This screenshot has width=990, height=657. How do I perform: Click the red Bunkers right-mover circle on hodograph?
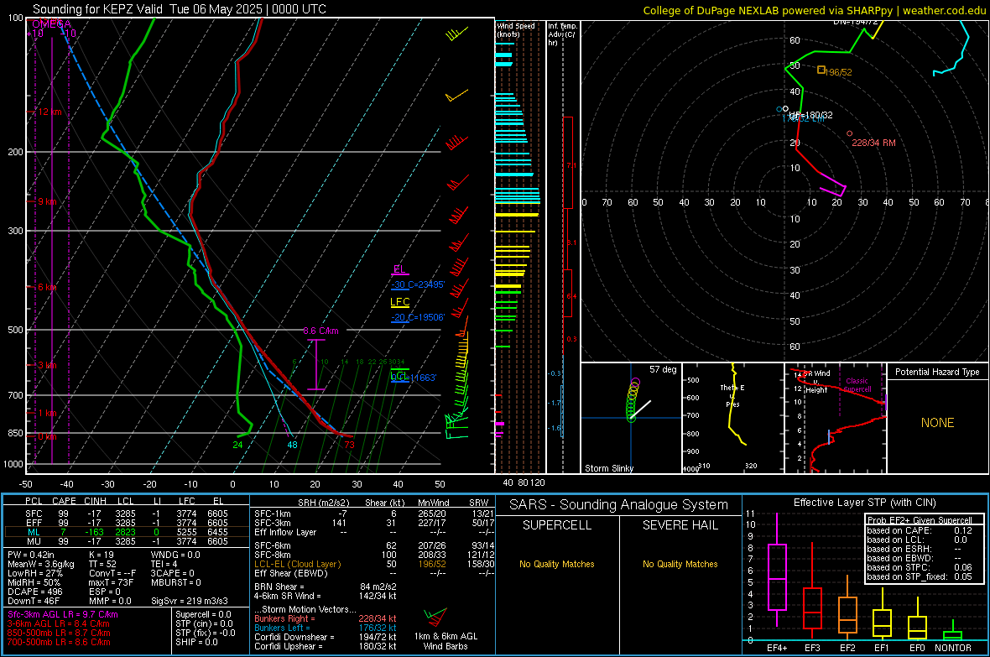[x=849, y=133]
